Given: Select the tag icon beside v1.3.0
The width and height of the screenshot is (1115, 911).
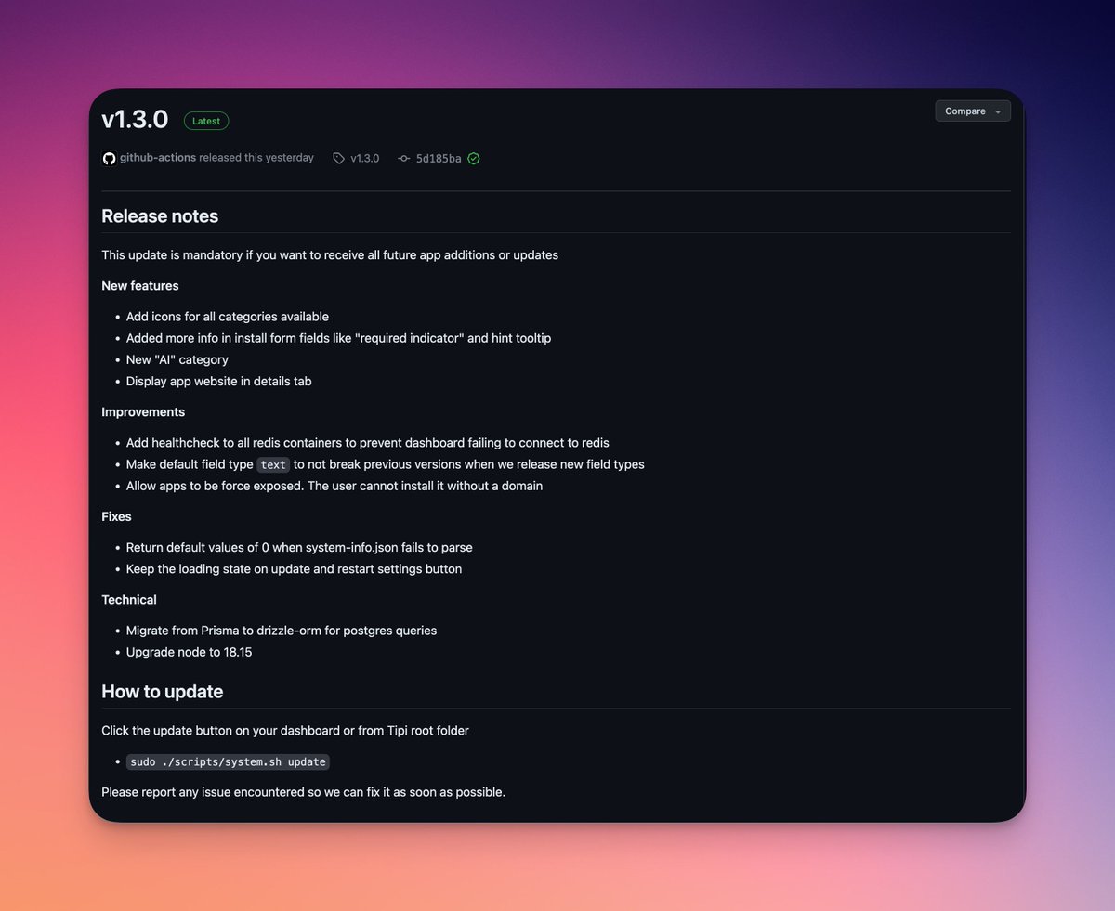Looking at the screenshot, I should (339, 158).
